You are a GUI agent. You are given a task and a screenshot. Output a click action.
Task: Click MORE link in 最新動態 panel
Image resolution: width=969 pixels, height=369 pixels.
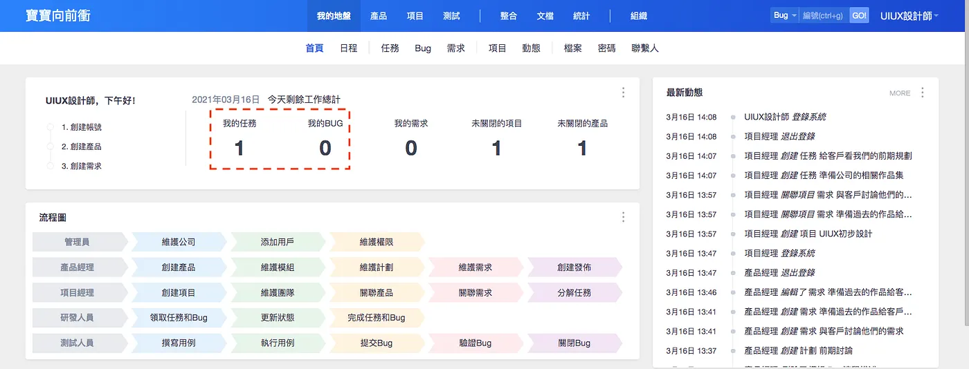click(900, 93)
